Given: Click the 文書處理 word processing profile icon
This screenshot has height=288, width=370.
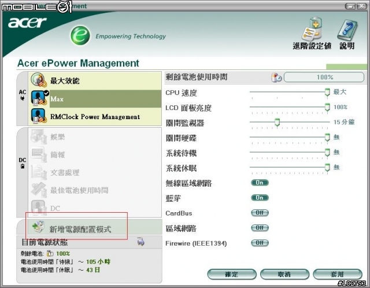Looking at the screenshot, I should tap(38, 172).
